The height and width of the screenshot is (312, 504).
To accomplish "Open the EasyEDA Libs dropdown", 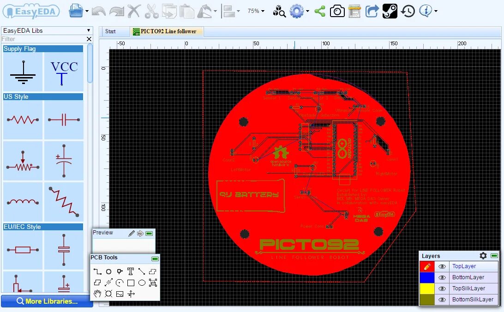I will point(47,30).
